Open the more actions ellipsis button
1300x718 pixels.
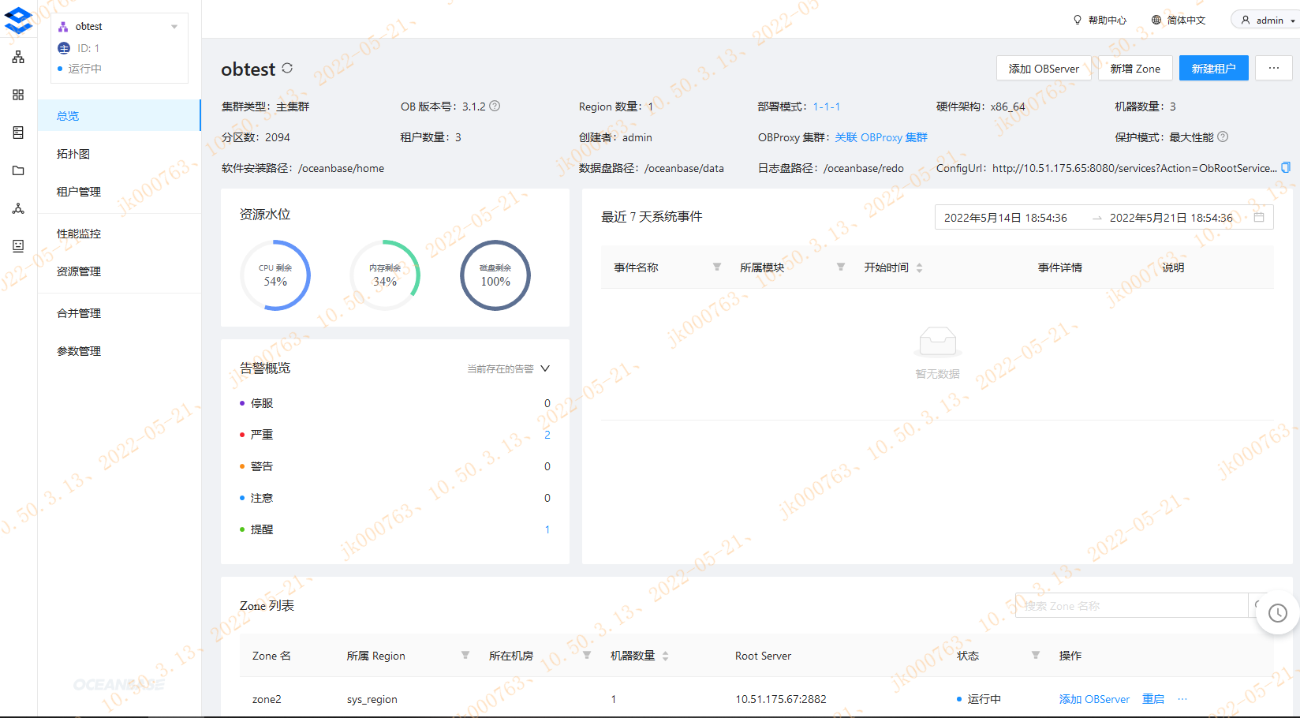tap(1274, 68)
